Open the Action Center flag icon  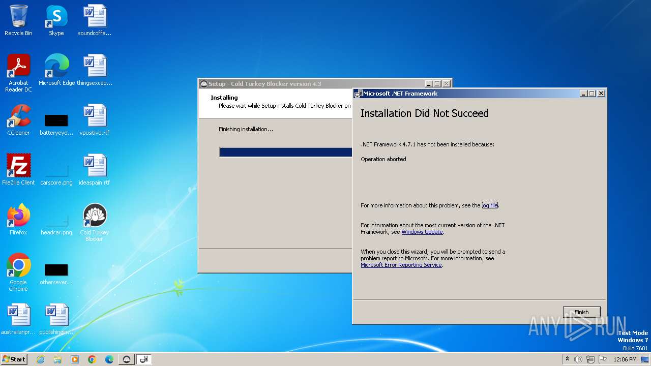pos(603,359)
